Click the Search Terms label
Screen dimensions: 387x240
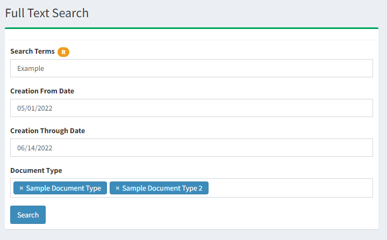[32, 52]
